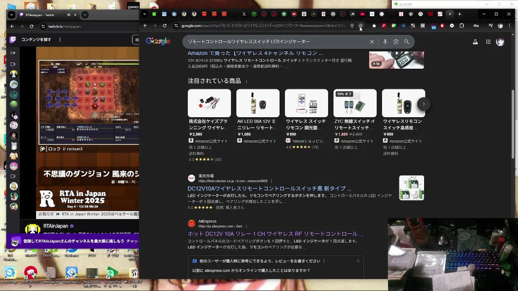Open the Rakuten DC12V10A wireless switch result
Image resolution: width=518 pixels, height=291 pixels.
tap(270, 189)
